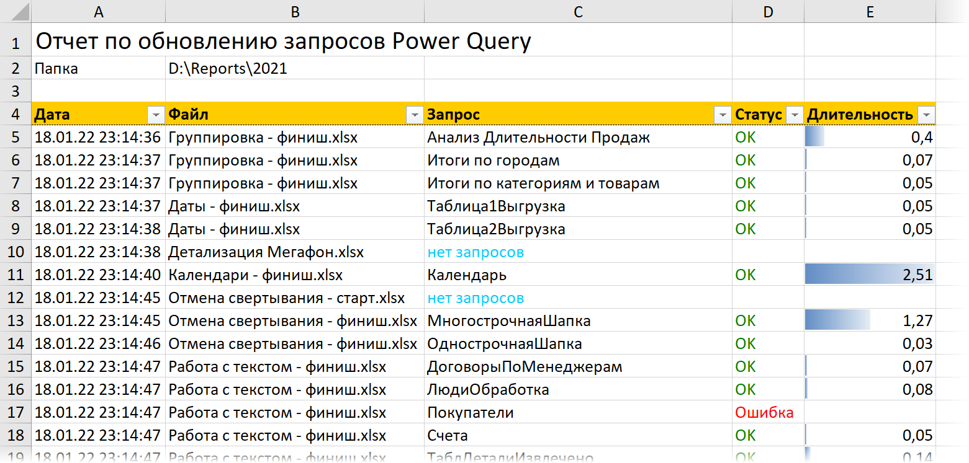Screen dimensions: 969x463
Task: Click the 'Даты - финиш.xlsx' cell in row 8
Action: (x=295, y=206)
